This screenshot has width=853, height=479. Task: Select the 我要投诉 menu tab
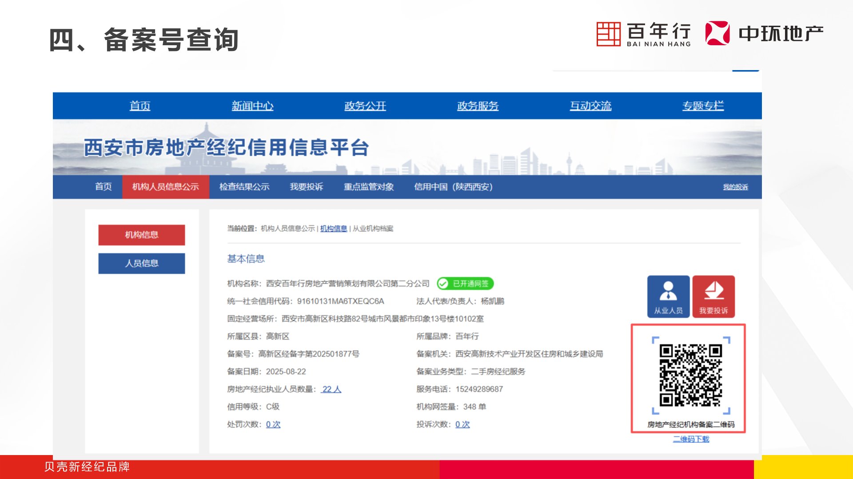tap(307, 187)
